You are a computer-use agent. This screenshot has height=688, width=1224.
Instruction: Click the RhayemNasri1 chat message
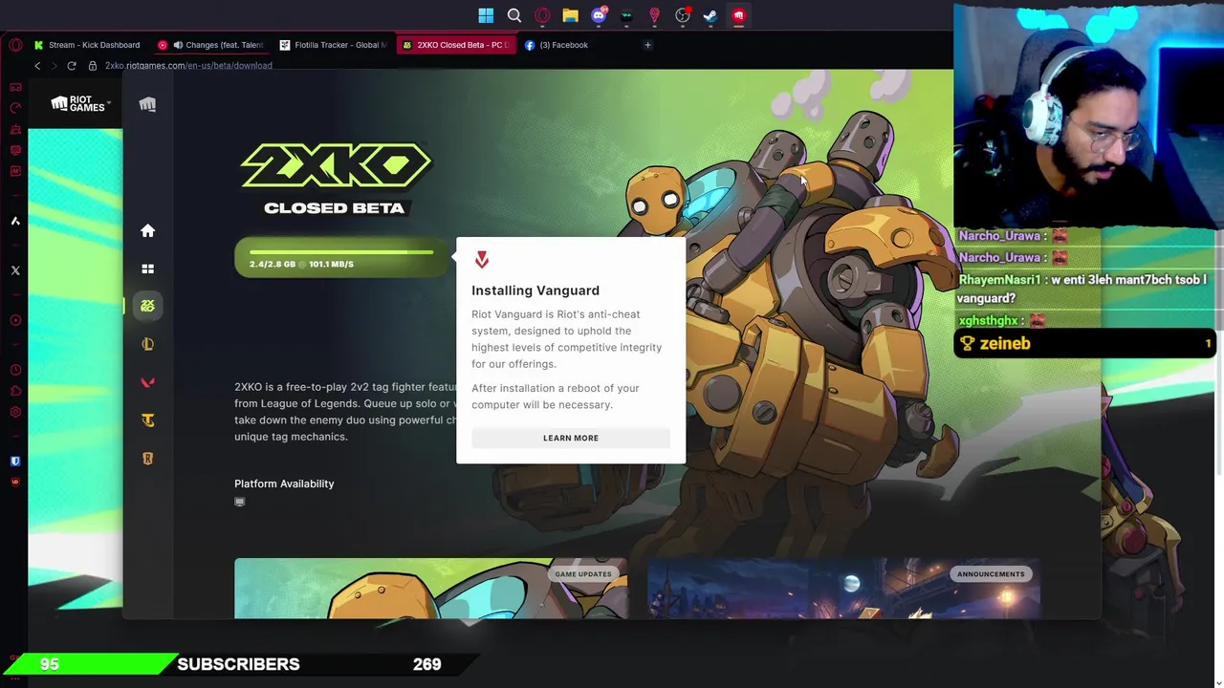(x=1082, y=289)
